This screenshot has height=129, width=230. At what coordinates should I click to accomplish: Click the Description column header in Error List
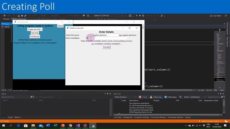click(134, 100)
